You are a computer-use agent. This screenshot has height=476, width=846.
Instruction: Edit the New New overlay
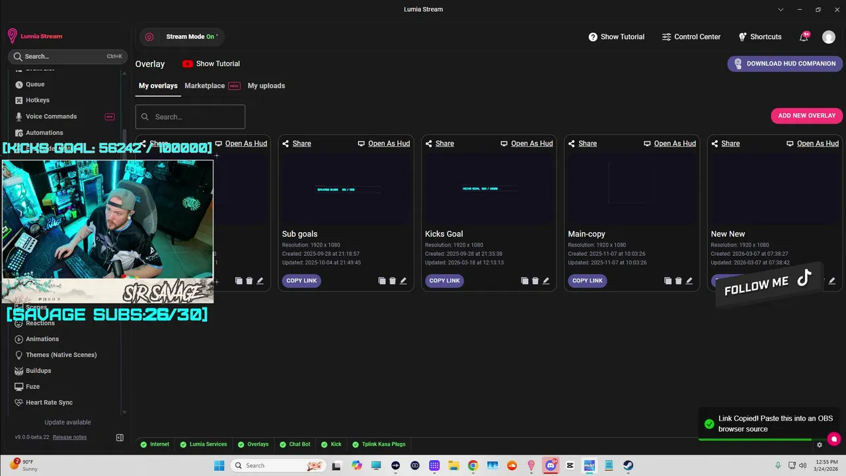tap(832, 281)
